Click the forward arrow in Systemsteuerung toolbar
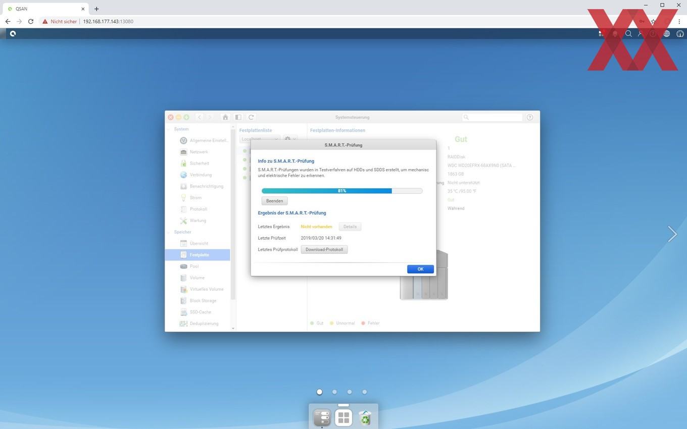The width and height of the screenshot is (687, 429). (210, 117)
